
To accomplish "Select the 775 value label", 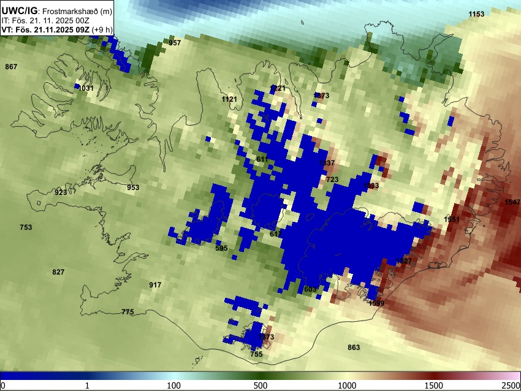I will coord(128,311).
